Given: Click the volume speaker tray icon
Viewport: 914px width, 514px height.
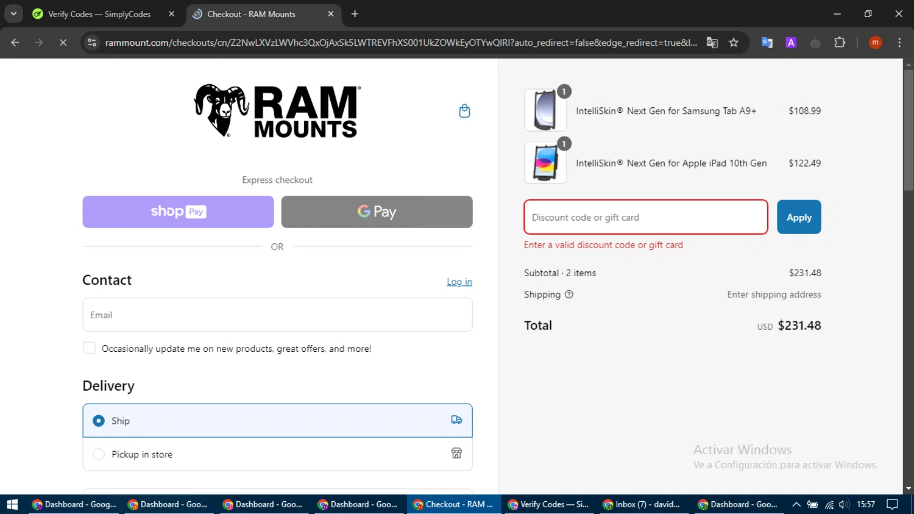Looking at the screenshot, I should click(x=844, y=504).
